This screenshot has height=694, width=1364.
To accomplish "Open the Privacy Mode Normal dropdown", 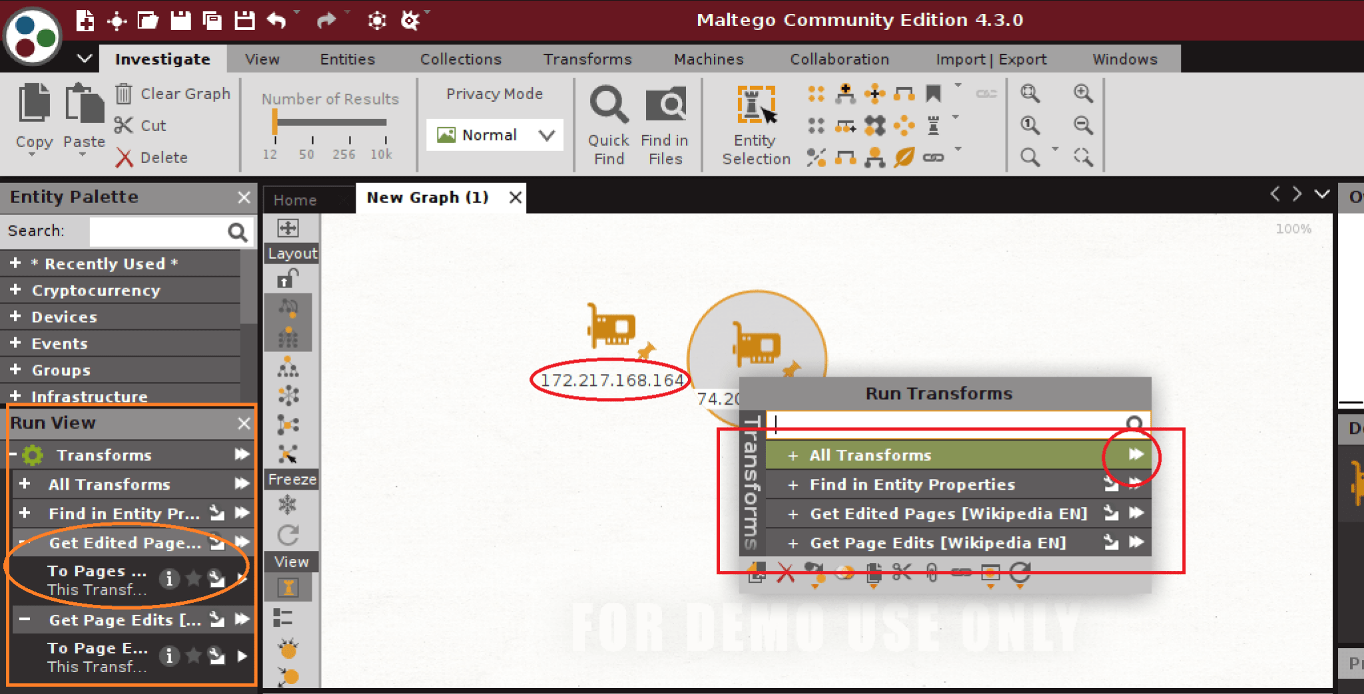I will pyautogui.click(x=547, y=135).
